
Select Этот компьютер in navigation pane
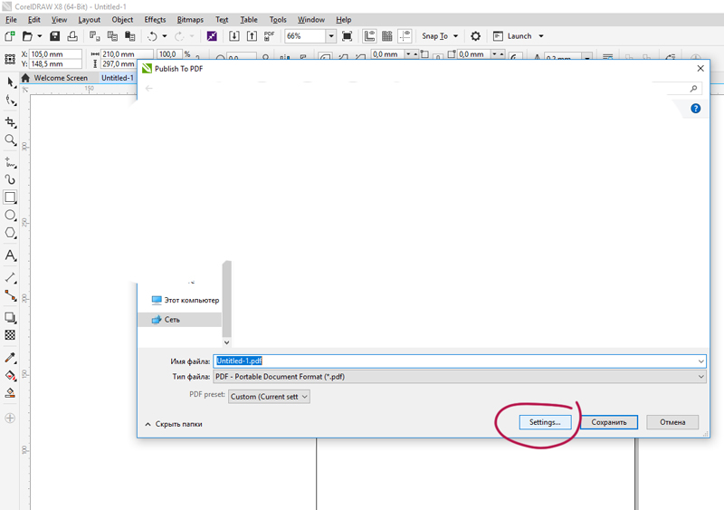186,300
